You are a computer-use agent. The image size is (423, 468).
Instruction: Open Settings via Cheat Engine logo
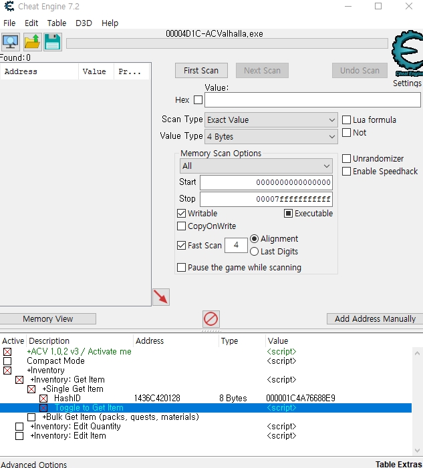tap(407, 53)
